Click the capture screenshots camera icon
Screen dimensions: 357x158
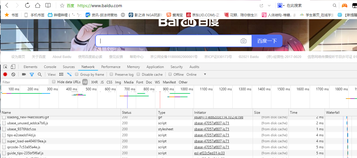[x=24, y=75]
